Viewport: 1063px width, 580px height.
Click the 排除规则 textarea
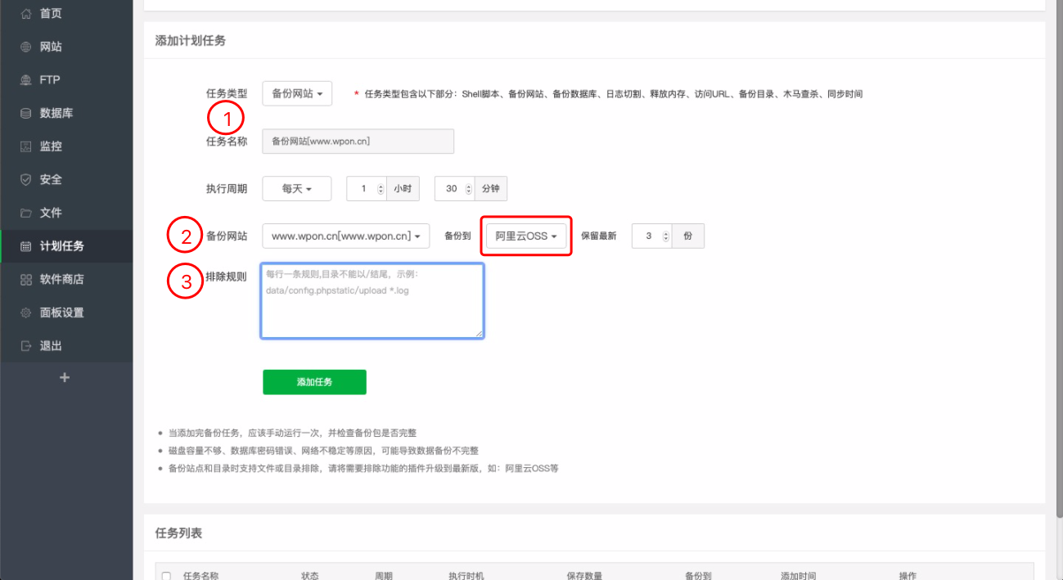click(372, 300)
